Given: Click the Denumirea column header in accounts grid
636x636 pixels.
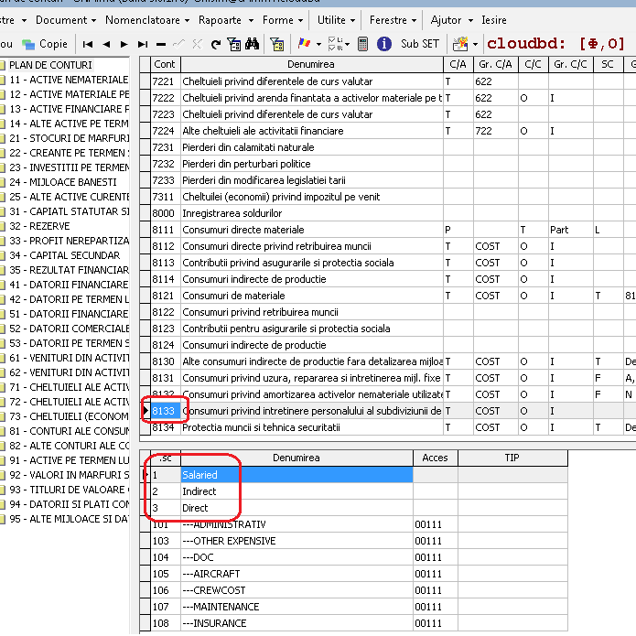Looking at the screenshot, I should tap(311, 64).
